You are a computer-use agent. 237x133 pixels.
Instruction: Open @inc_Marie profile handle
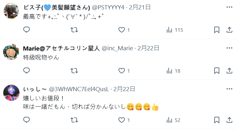[x=117, y=48]
